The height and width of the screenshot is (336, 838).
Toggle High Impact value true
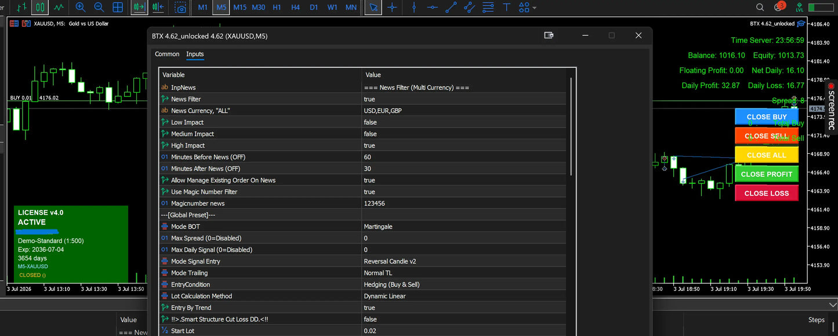463,146
